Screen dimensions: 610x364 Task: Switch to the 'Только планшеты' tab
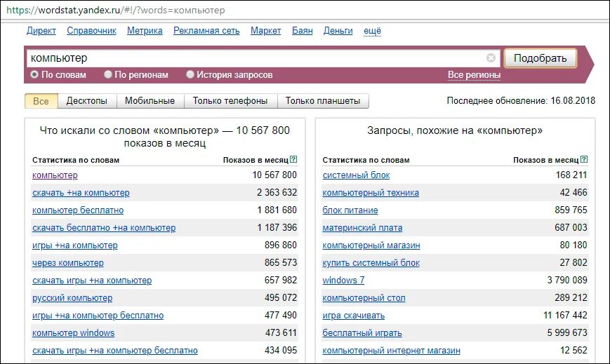[x=323, y=101]
